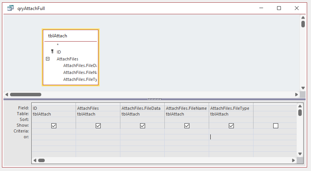This screenshot has height=171, width=311.
Task: Click the Criteria cell for the ID column
Action: 54,131
